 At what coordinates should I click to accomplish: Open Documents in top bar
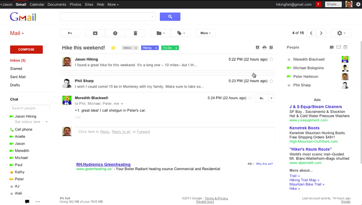(57, 4)
